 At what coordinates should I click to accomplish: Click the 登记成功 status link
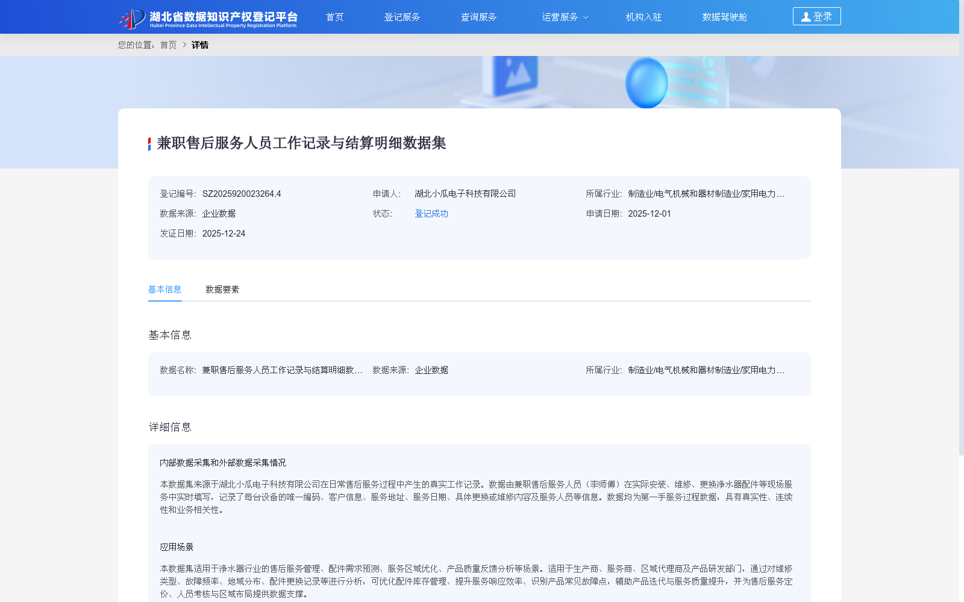[431, 214]
